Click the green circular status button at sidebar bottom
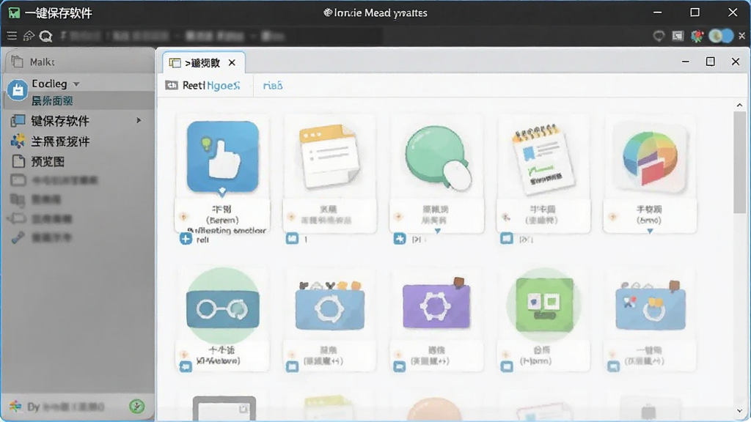 click(137, 407)
